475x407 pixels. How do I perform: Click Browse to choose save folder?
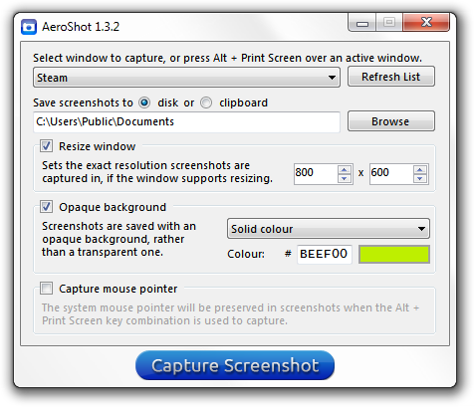click(x=391, y=121)
